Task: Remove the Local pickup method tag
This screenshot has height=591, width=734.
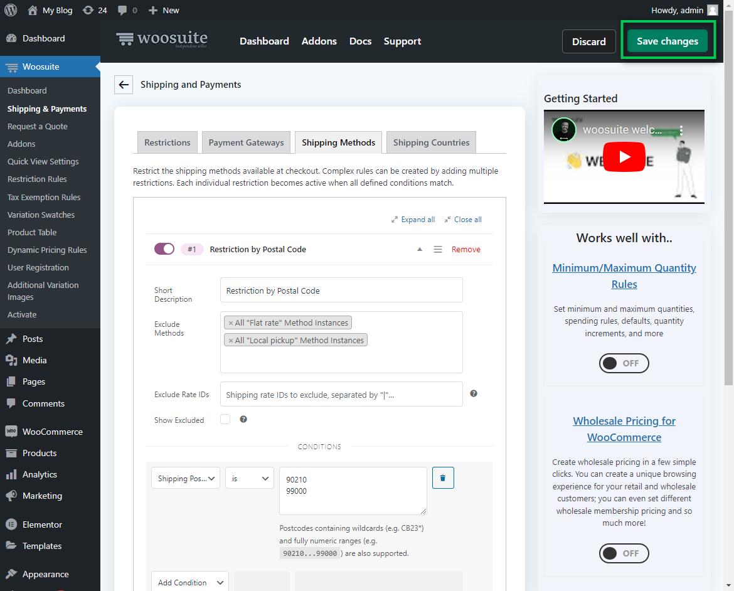Action: click(231, 341)
